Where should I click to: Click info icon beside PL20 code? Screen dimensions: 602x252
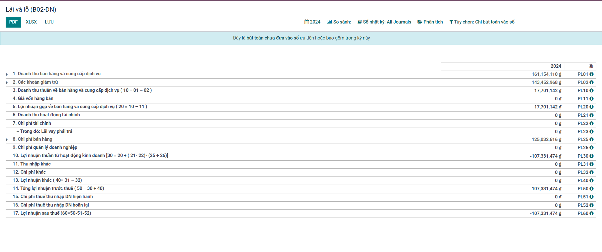591,107
